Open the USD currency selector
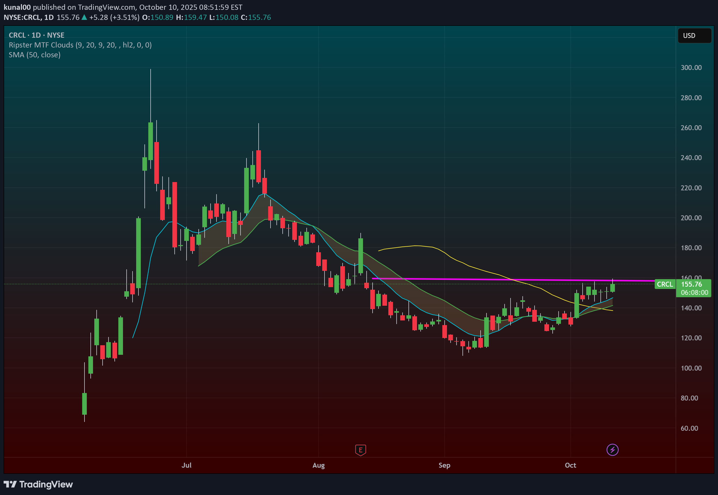718x495 pixels. coord(694,36)
